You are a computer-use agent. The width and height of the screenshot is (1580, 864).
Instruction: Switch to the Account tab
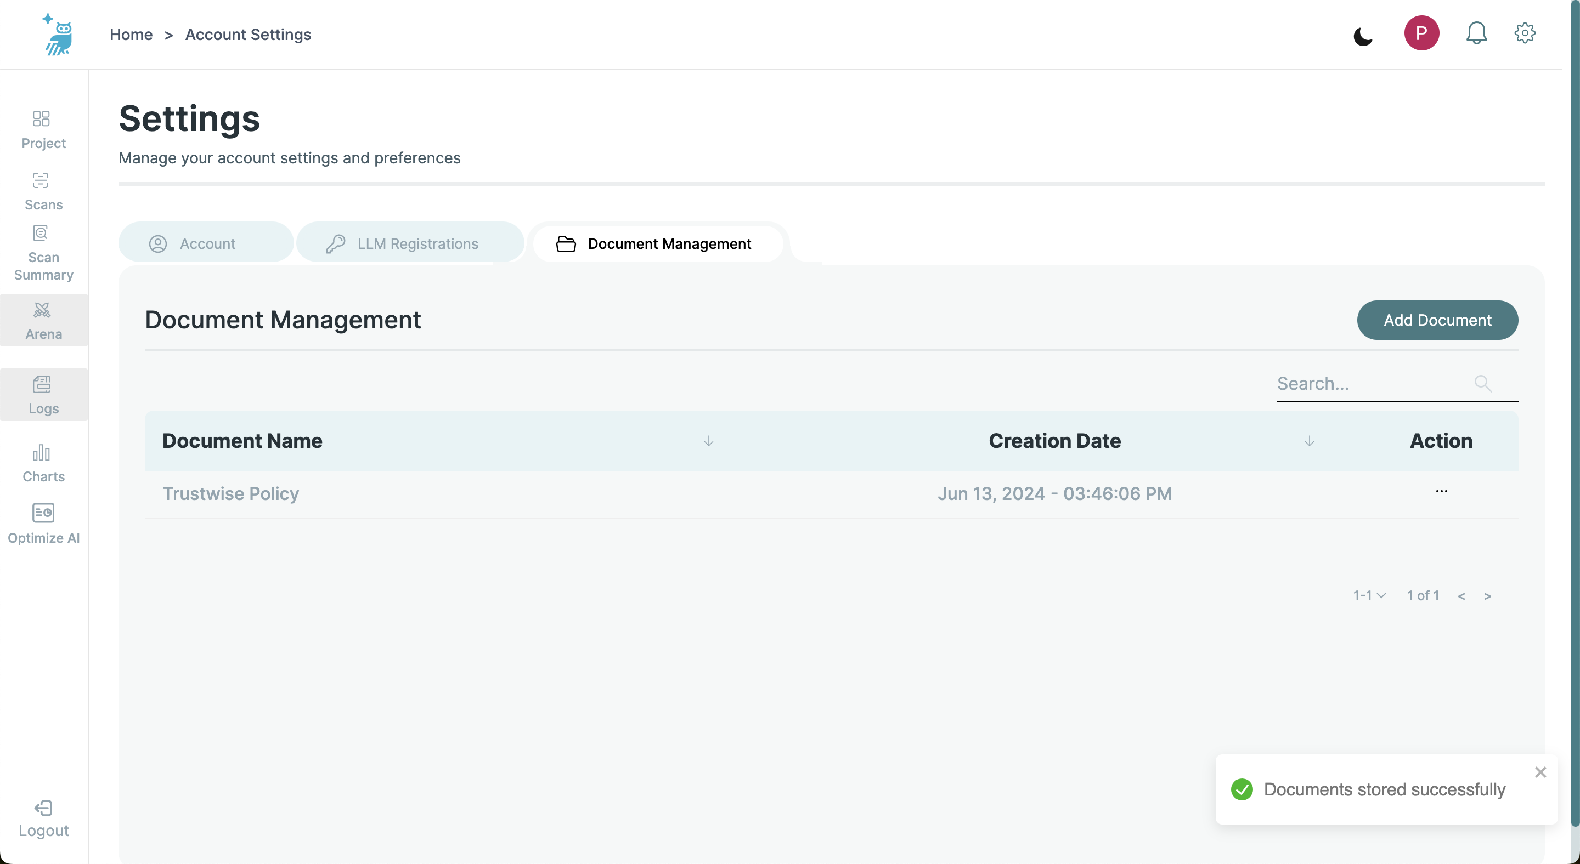[206, 243]
